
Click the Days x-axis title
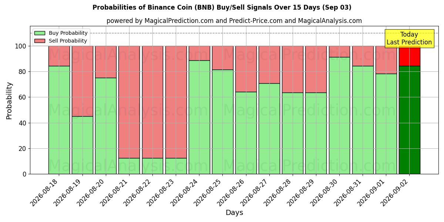click(x=234, y=213)
